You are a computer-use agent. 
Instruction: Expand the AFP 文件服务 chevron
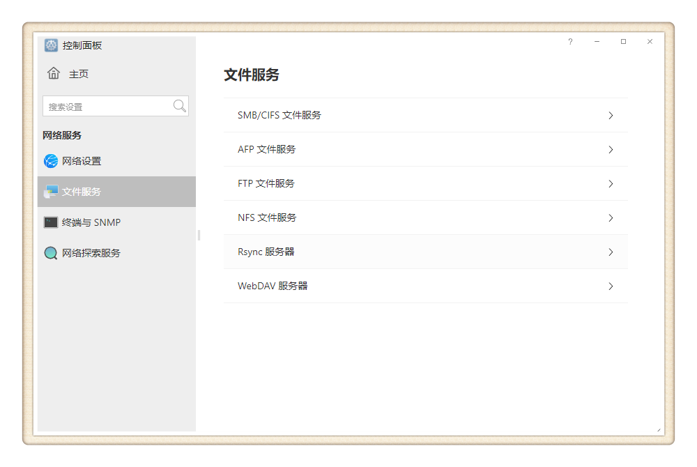(x=611, y=150)
